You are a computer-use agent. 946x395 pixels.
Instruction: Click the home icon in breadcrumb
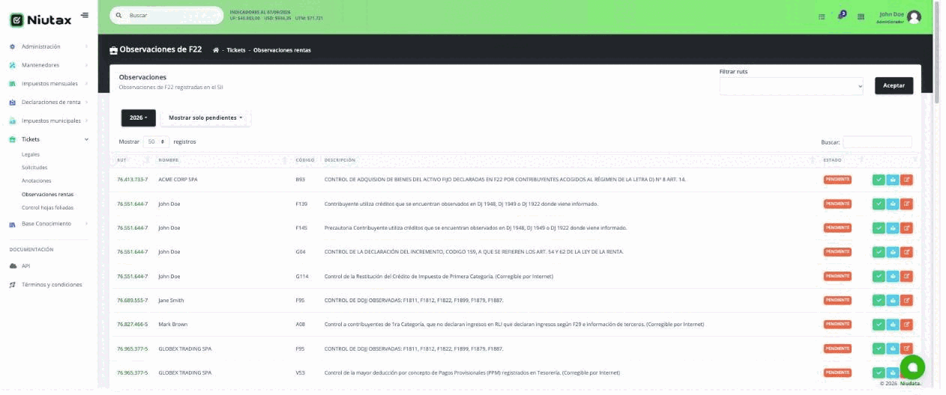tap(216, 50)
